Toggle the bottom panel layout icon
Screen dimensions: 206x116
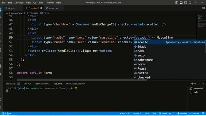(181, 3)
